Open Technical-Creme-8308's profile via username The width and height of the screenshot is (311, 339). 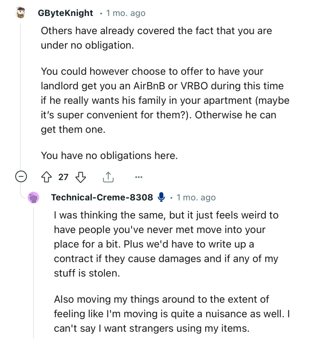tap(102, 197)
